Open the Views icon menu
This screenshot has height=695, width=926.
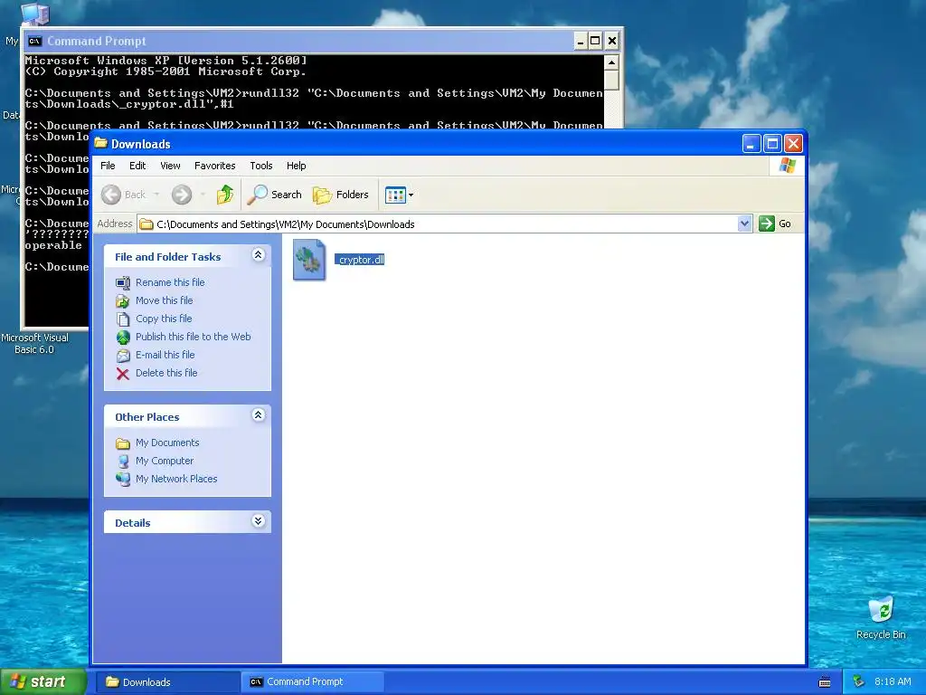coord(395,195)
